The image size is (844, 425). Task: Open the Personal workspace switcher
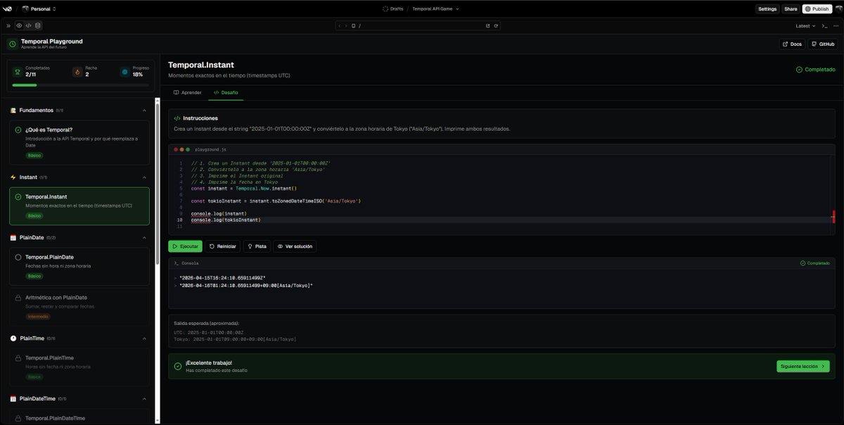click(x=39, y=8)
